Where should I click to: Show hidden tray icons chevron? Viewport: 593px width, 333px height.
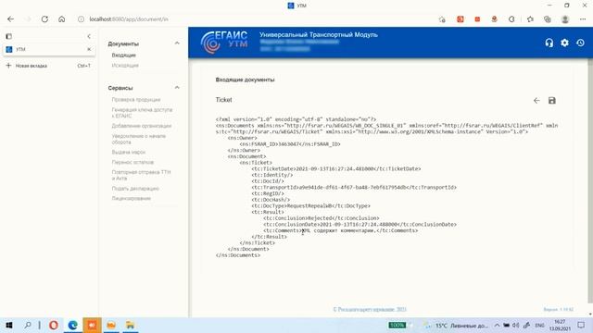[497, 326]
